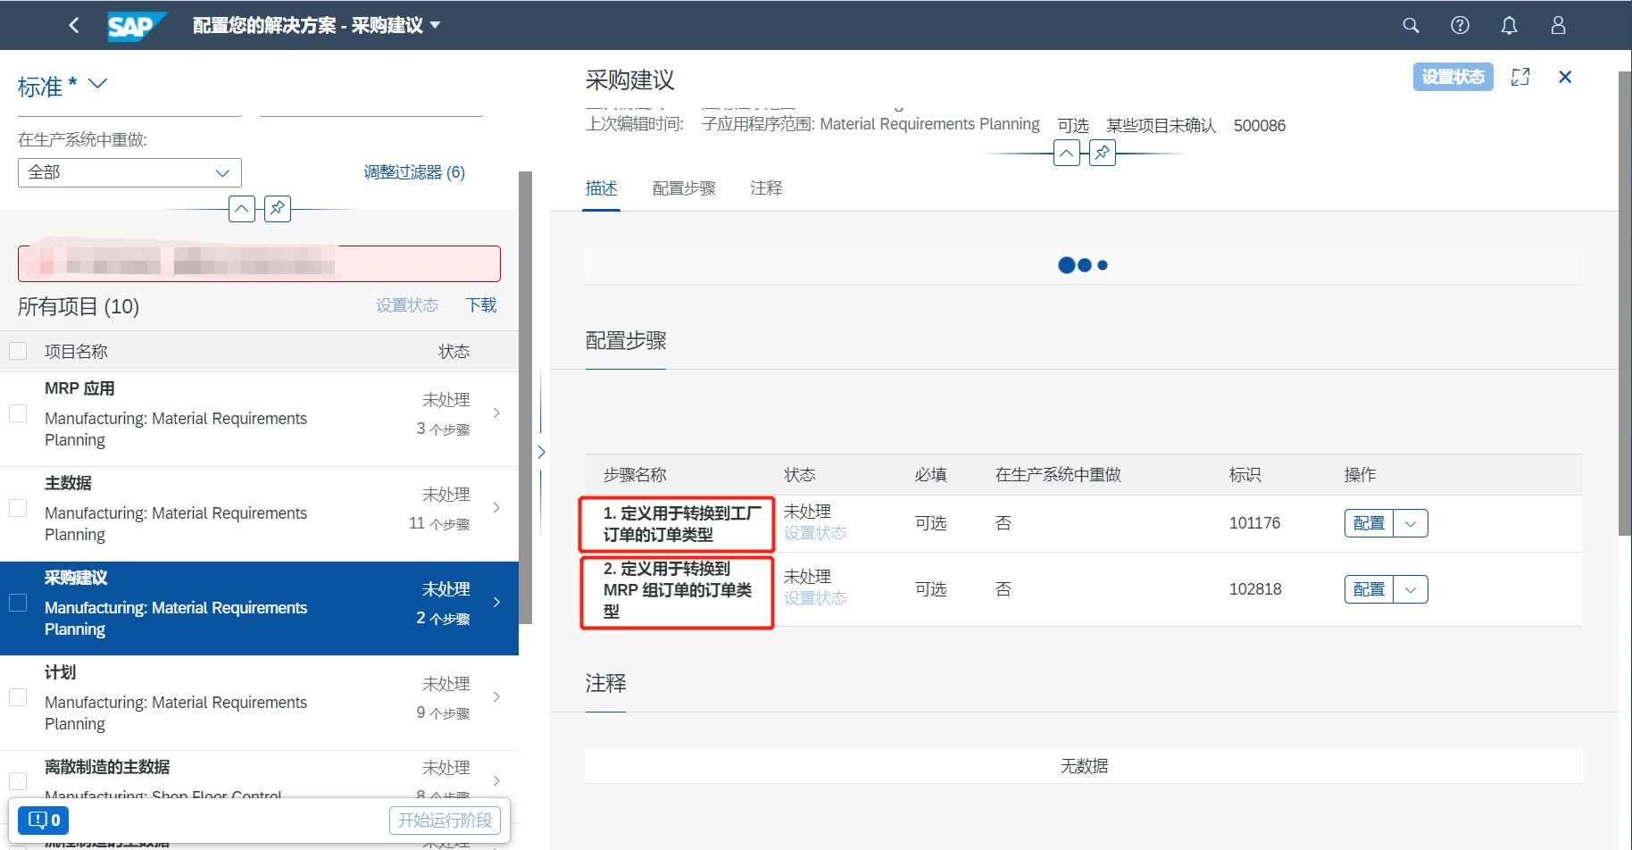The image size is (1632, 850).
Task: Collapse the filter bar with the chevron
Action: tap(241, 209)
